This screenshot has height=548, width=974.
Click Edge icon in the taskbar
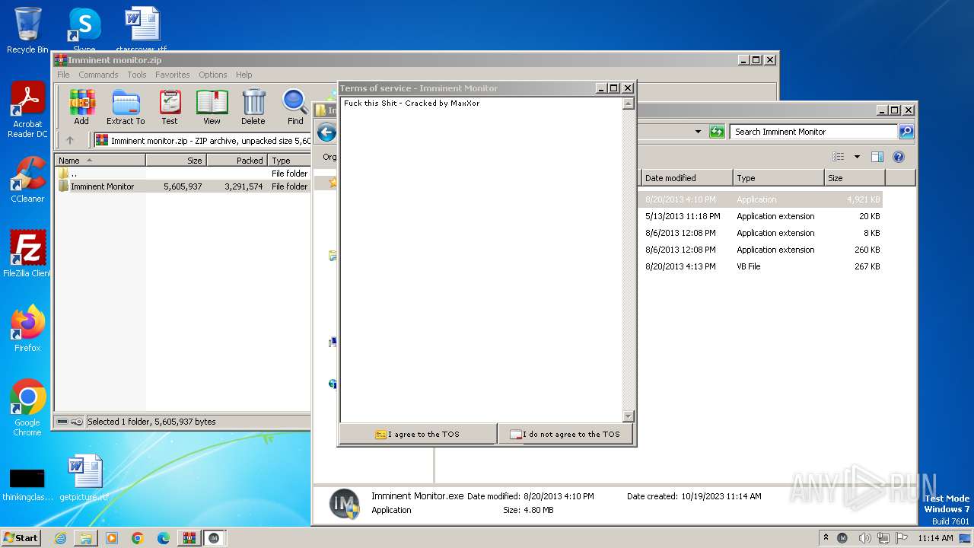click(164, 538)
